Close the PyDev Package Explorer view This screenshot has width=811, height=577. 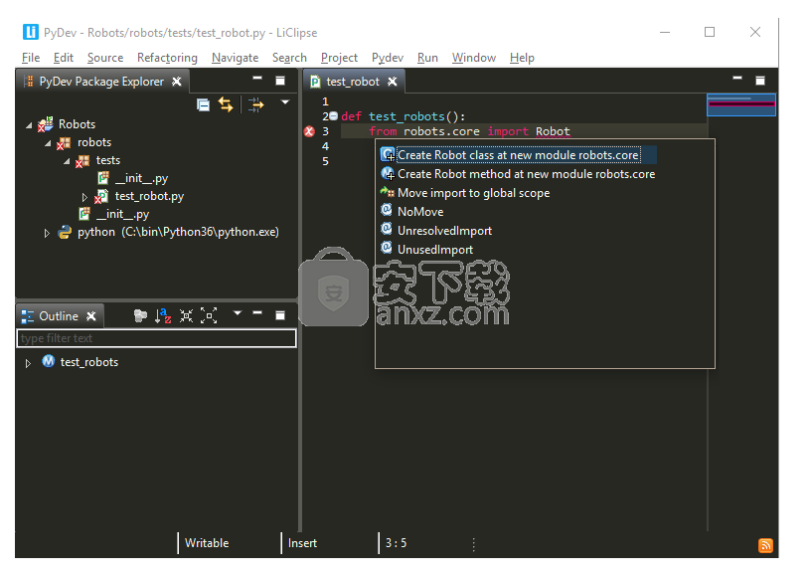tap(177, 82)
